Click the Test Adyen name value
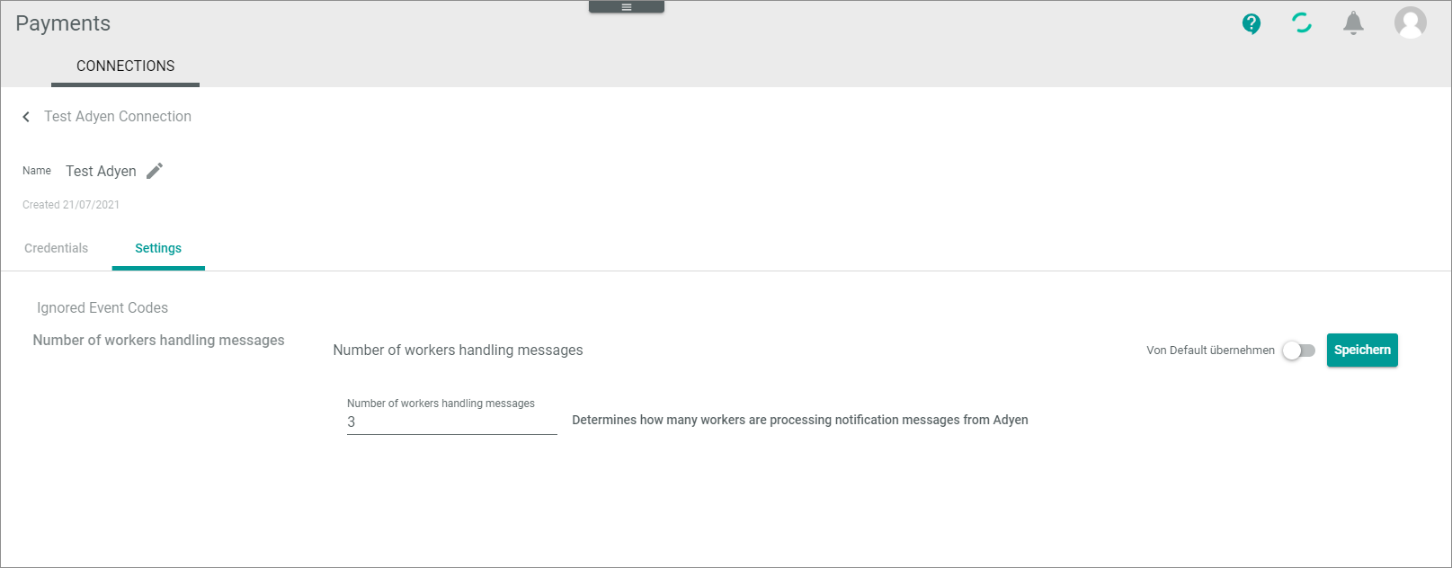The width and height of the screenshot is (1452, 568). 101,171
